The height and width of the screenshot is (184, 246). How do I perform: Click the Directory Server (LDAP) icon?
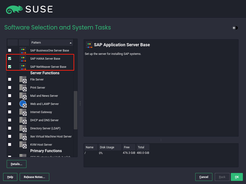pos(23,128)
